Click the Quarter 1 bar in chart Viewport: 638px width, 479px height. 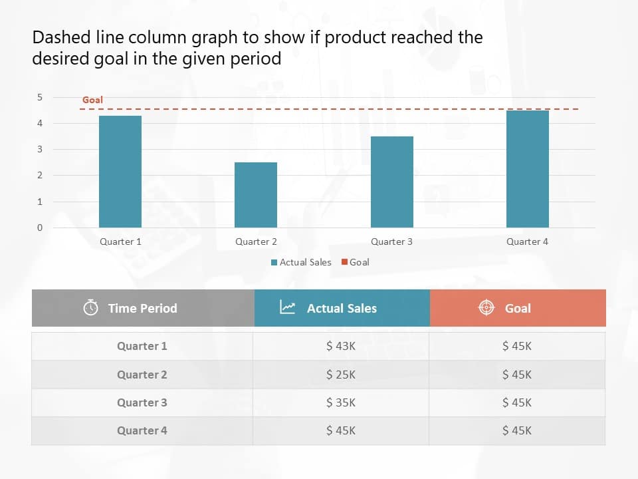click(x=120, y=172)
